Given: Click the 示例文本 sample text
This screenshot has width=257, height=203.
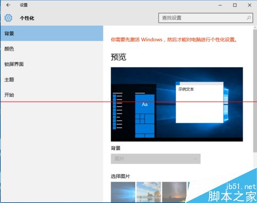Looking at the screenshot, I should click(x=186, y=89).
